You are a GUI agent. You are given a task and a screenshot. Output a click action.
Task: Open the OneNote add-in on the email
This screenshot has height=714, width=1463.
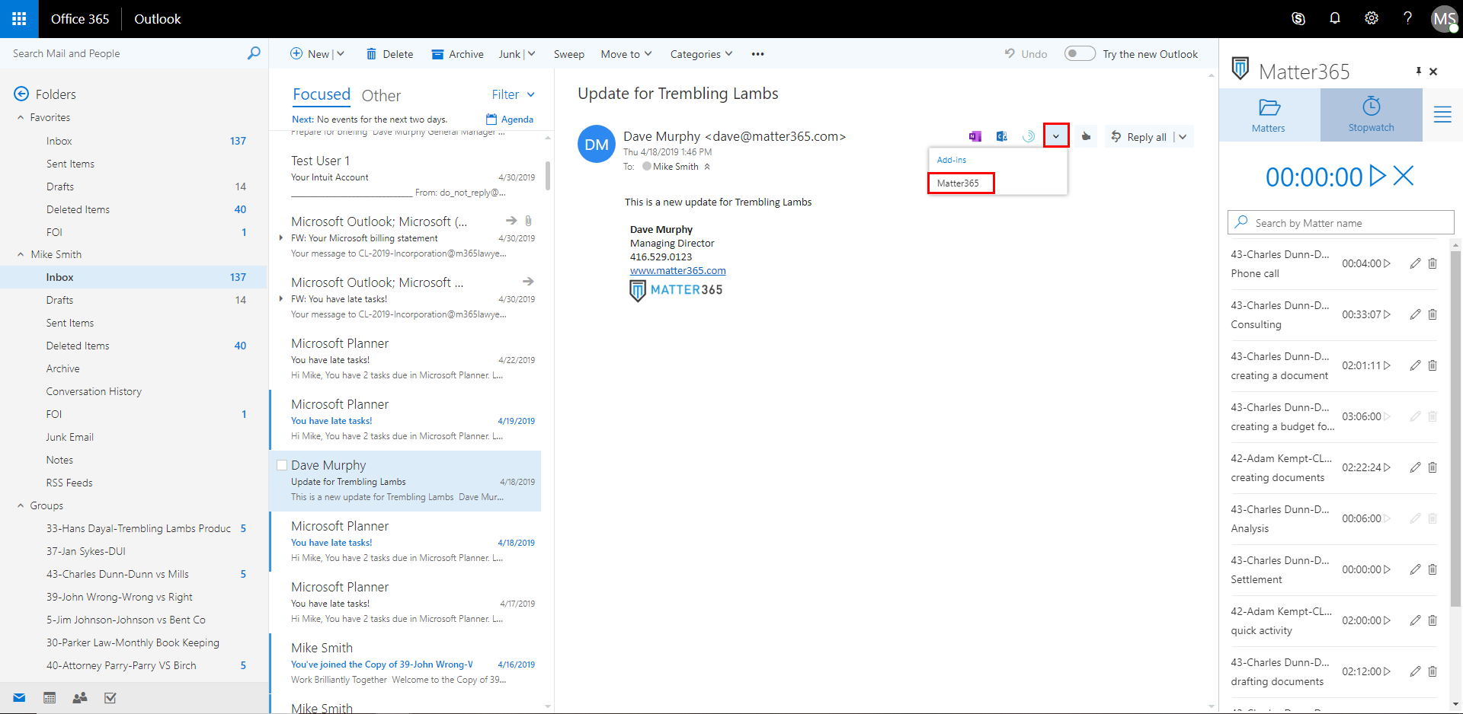click(975, 136)
